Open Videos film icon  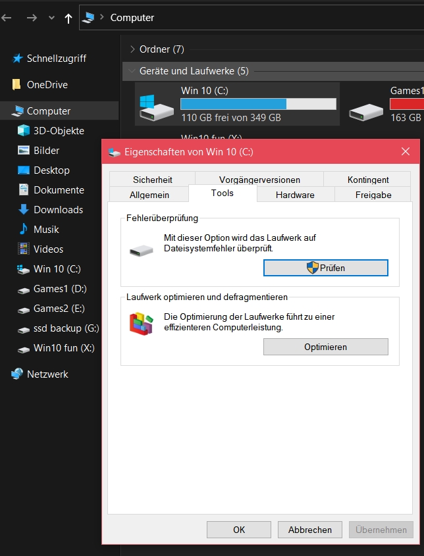(x=24, y=249)
